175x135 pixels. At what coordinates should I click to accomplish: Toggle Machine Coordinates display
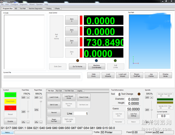[96, 66]
